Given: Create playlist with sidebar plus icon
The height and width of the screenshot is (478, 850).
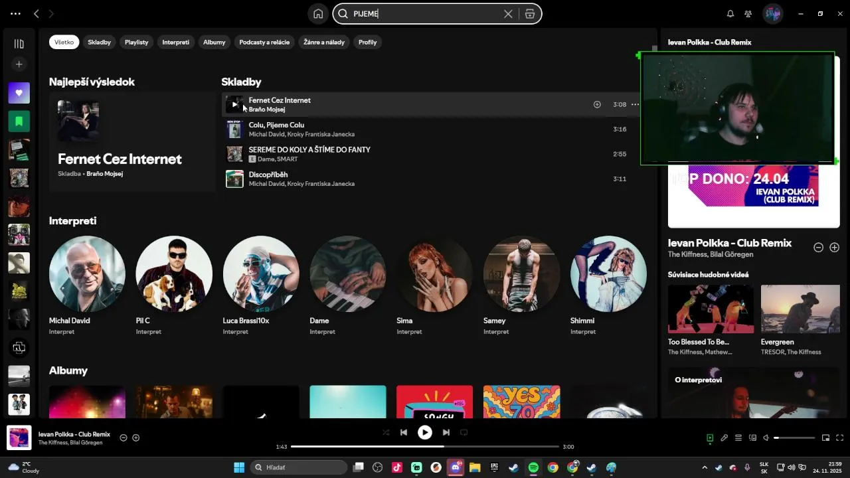Looking at the screenshot, I should click(19, 64).
